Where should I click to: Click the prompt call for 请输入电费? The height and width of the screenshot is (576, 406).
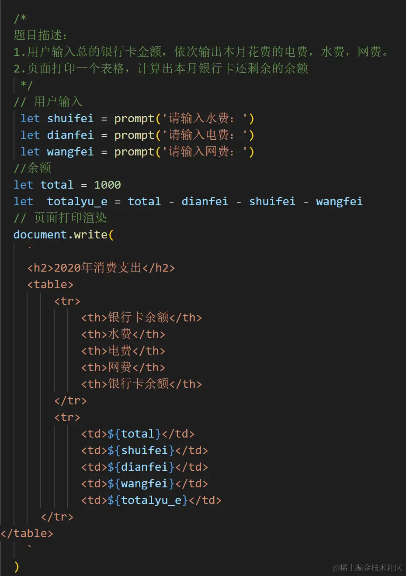click(x=134, y=135)
